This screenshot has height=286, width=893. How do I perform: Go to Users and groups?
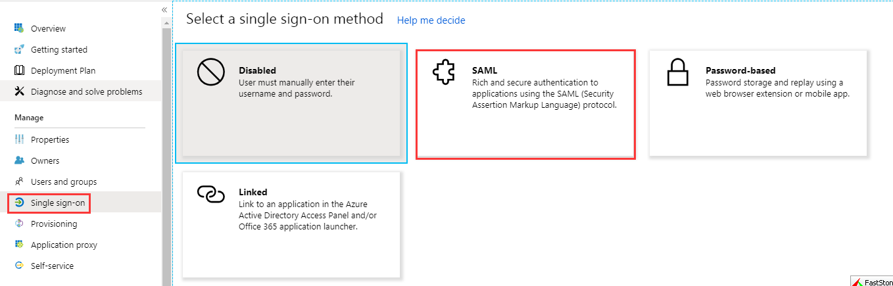tap(64, 181)
